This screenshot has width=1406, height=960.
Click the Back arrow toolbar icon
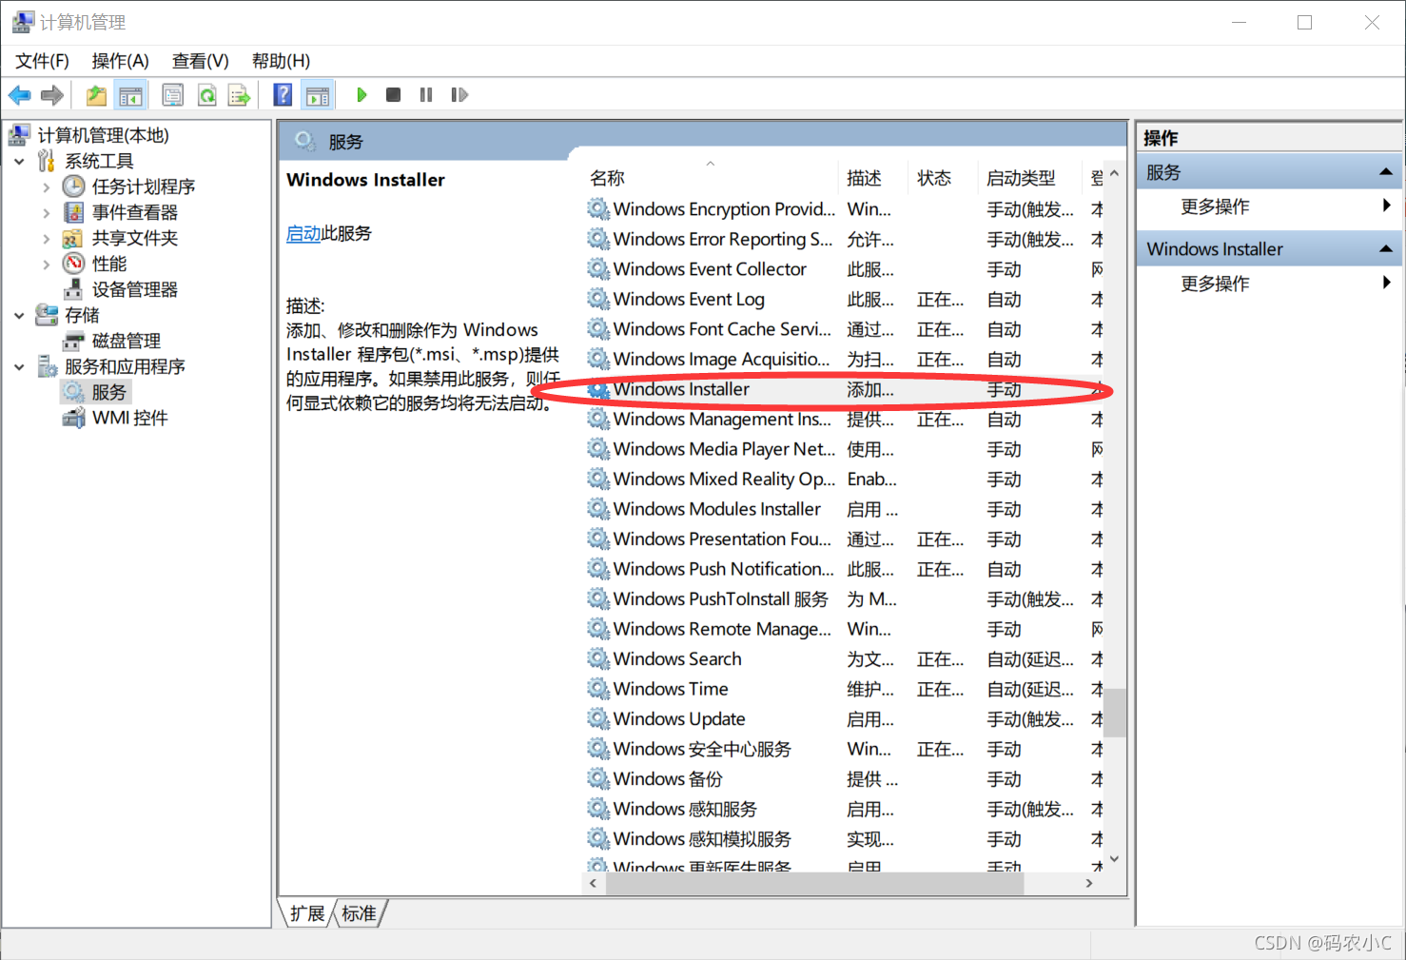(x=19, y=95)
